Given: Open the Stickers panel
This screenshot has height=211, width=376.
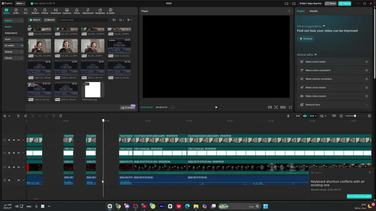Looking at the screenshot, I should click(35, 11).
